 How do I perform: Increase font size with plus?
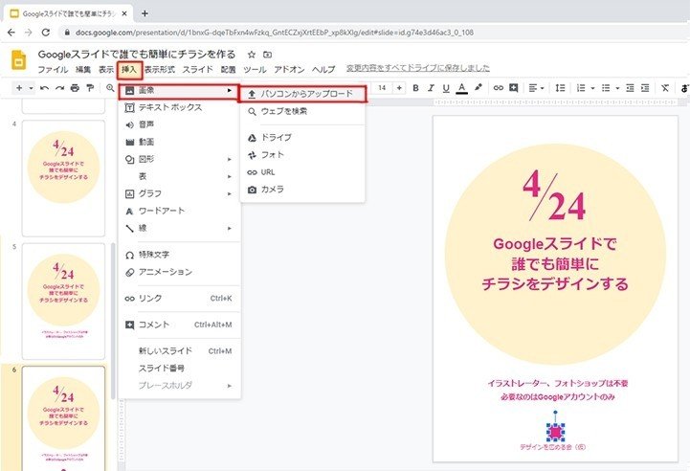399,88
